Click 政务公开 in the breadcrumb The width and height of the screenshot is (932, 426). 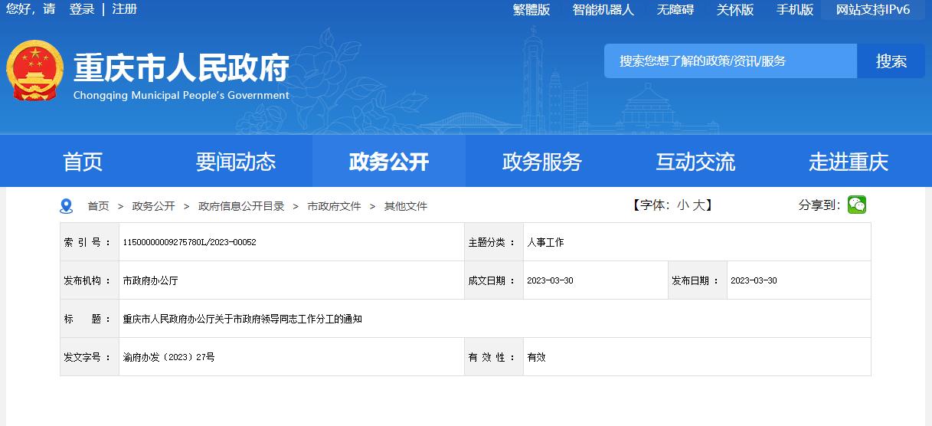[153, 206]
